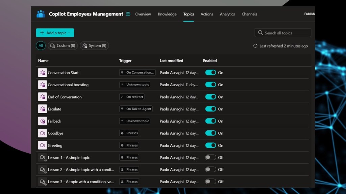Open the End of Conversation topic
346x194 pixels.
point(65,97)
